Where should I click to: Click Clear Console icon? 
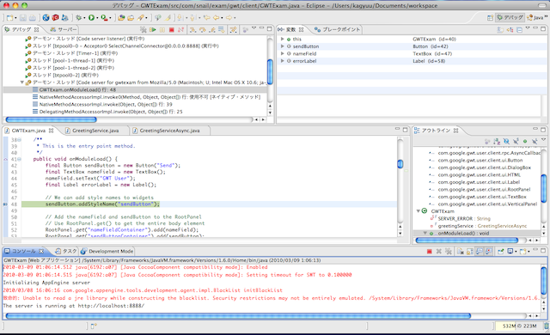coord(461,251)
